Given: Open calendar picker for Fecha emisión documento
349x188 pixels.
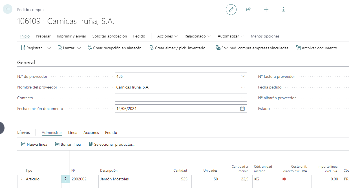Looking at the screenshot, I should coord(242,109).
